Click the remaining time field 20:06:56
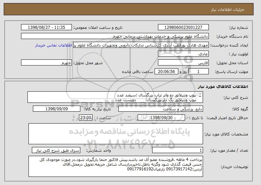This screenshot has width=261, height=185. click(x=166, y=72)
